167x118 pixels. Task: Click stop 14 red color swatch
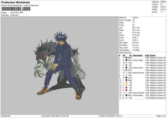click(126, 90)
